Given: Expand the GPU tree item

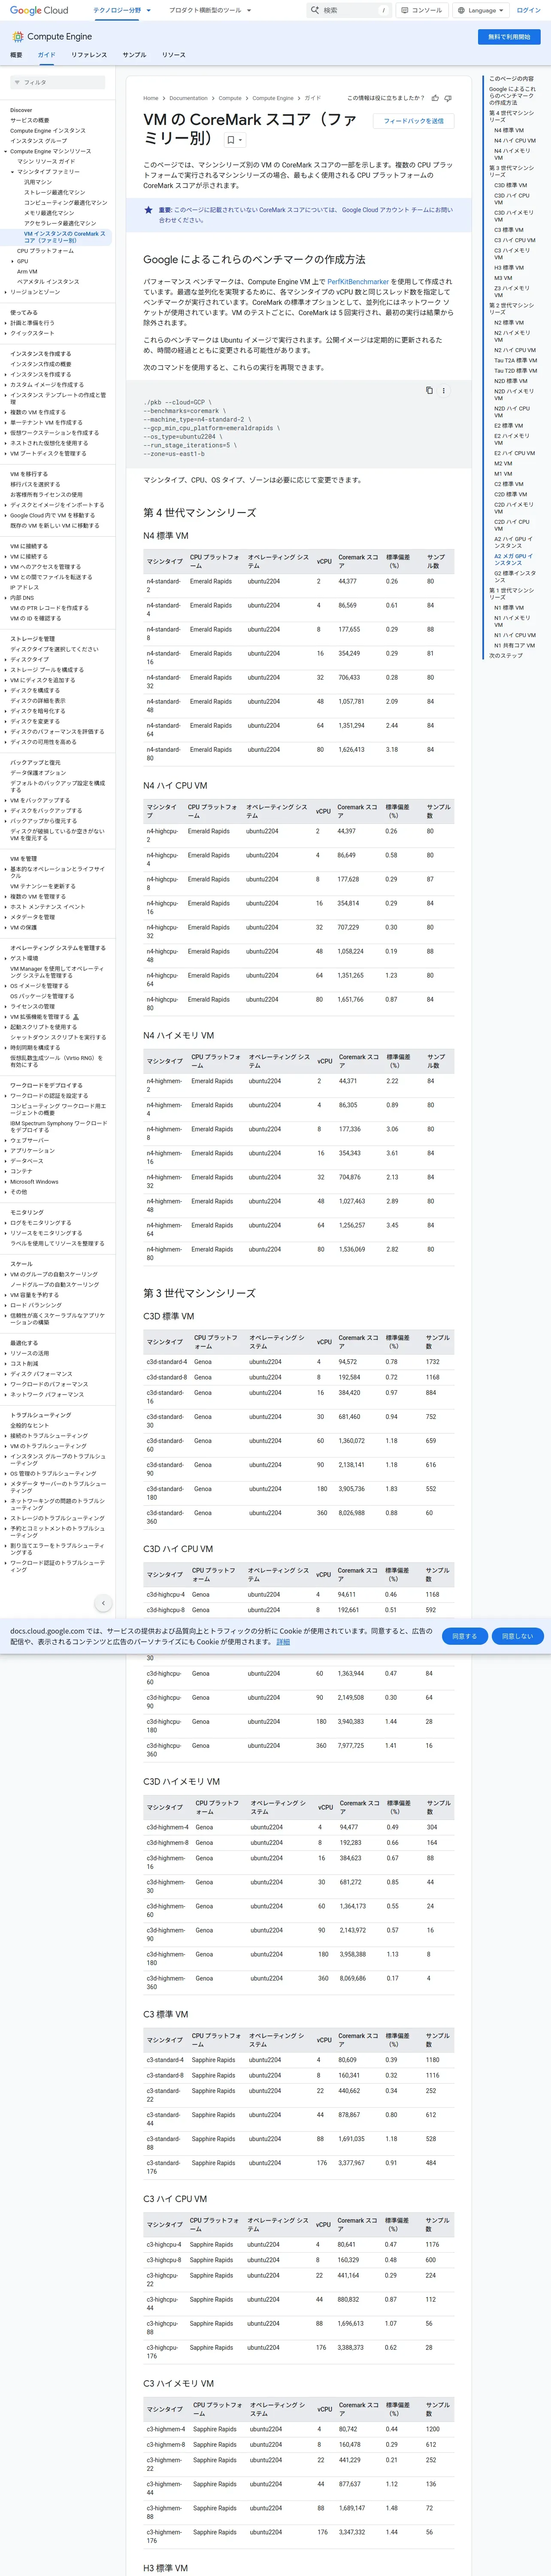Looking at the screenshot, I should (x=12, y=261).
